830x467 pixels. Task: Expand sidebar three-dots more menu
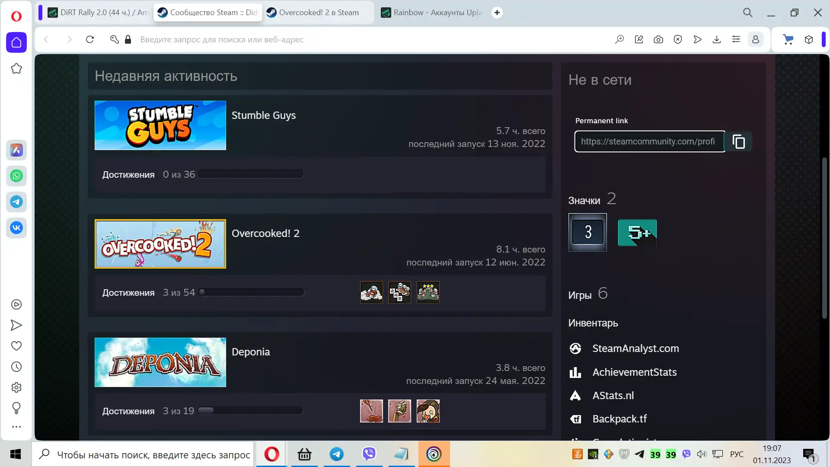tap(16, 427)
